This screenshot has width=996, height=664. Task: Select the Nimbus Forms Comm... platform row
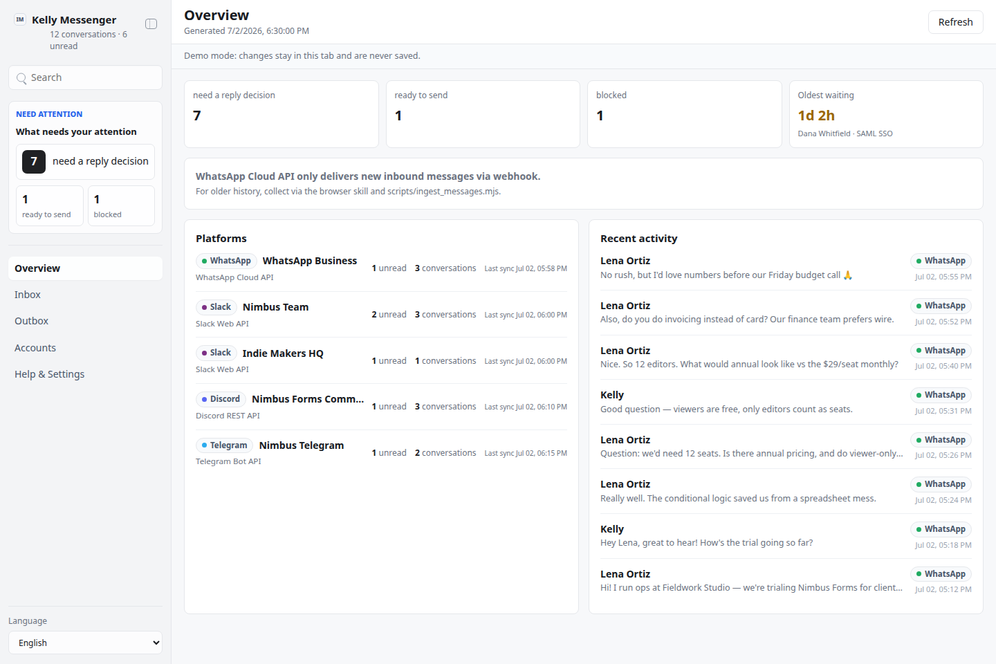pos(381,407)
